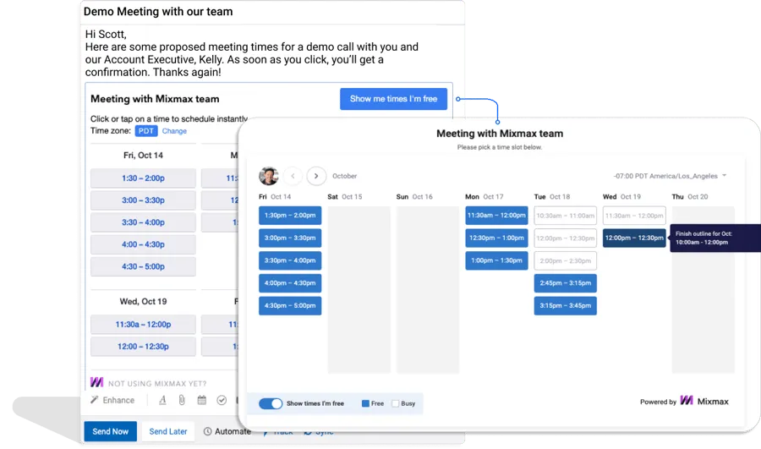
Task: Select the 11:30a – 12:00p Wed slot in email
Action: [x=143, y=324]
